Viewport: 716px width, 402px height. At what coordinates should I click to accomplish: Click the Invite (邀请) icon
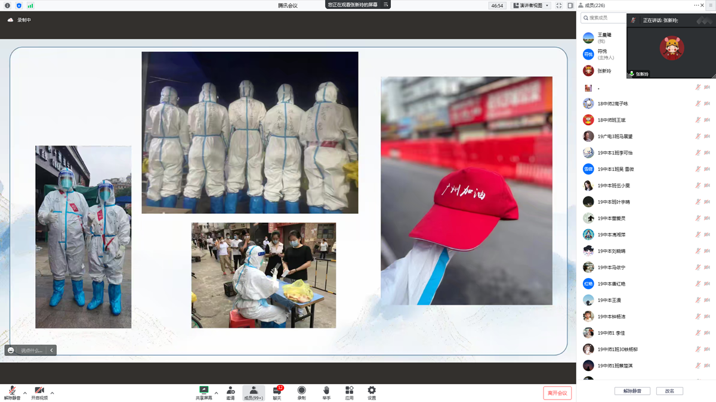230,392
